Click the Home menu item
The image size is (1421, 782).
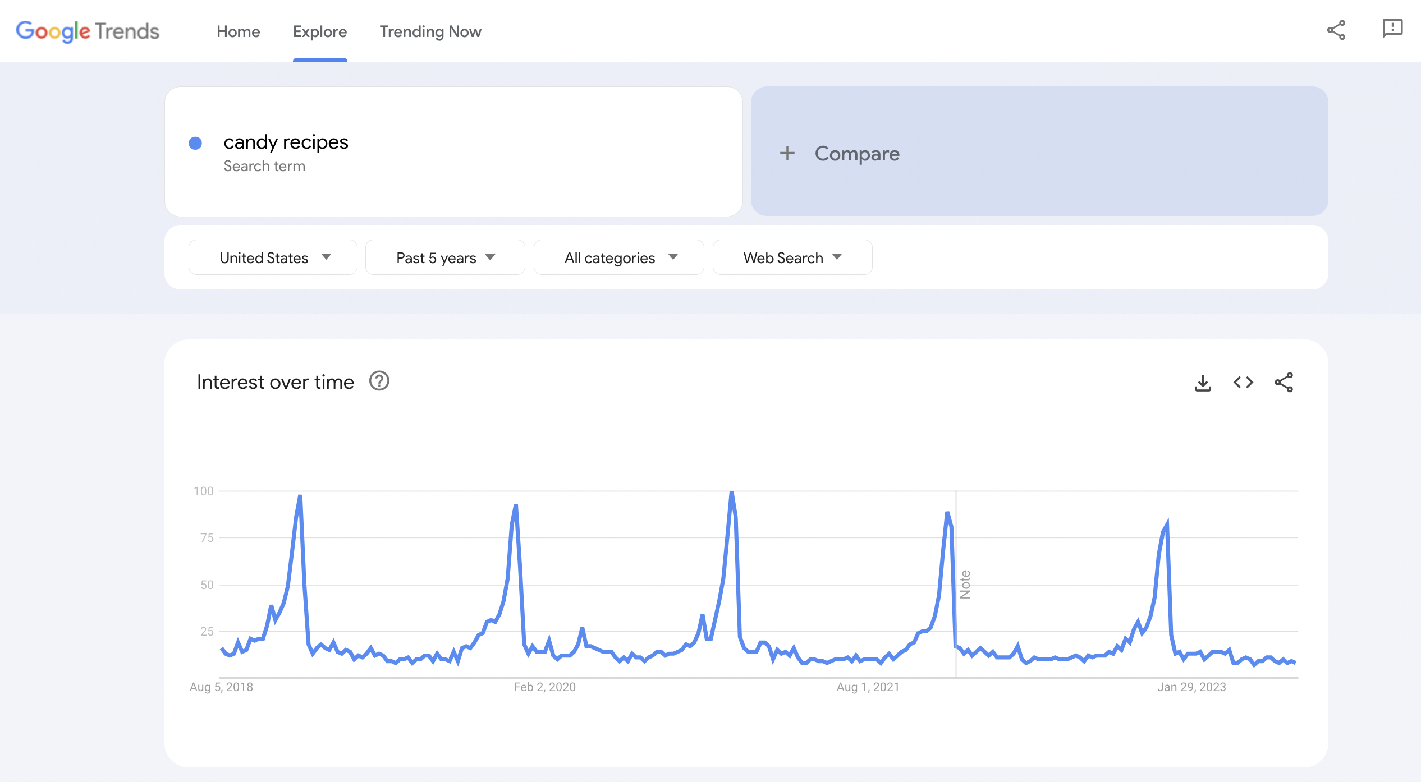[237, 31]
